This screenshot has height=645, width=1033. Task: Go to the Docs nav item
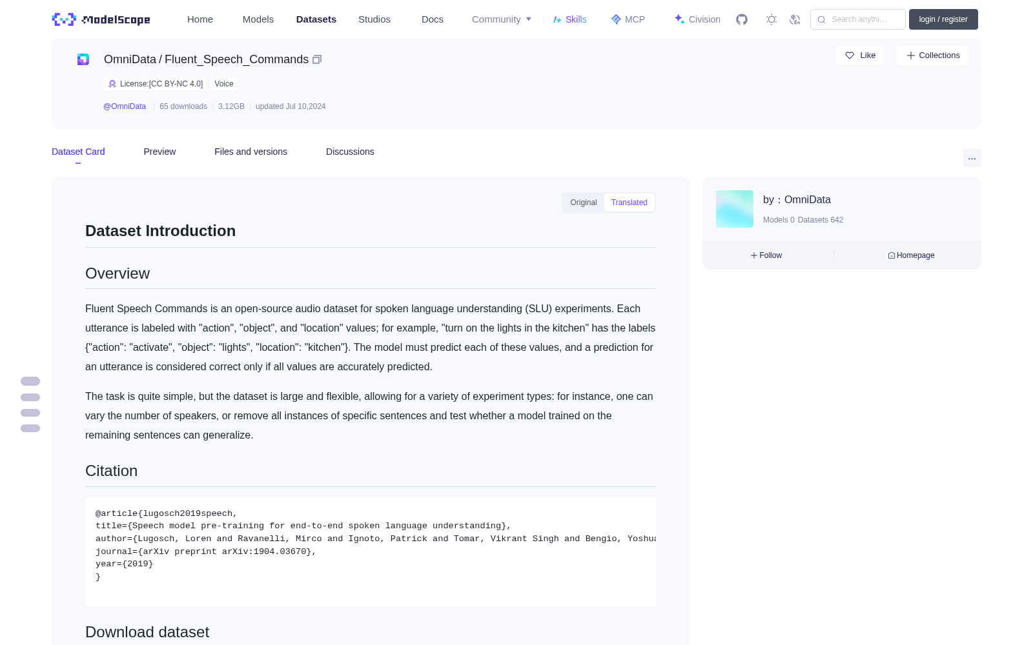[433, 19]
